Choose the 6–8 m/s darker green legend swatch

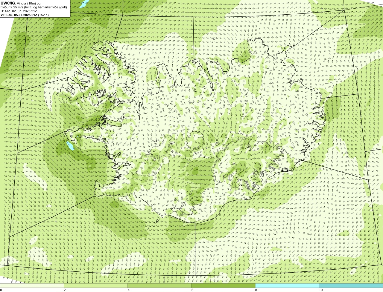coord(223,286)
